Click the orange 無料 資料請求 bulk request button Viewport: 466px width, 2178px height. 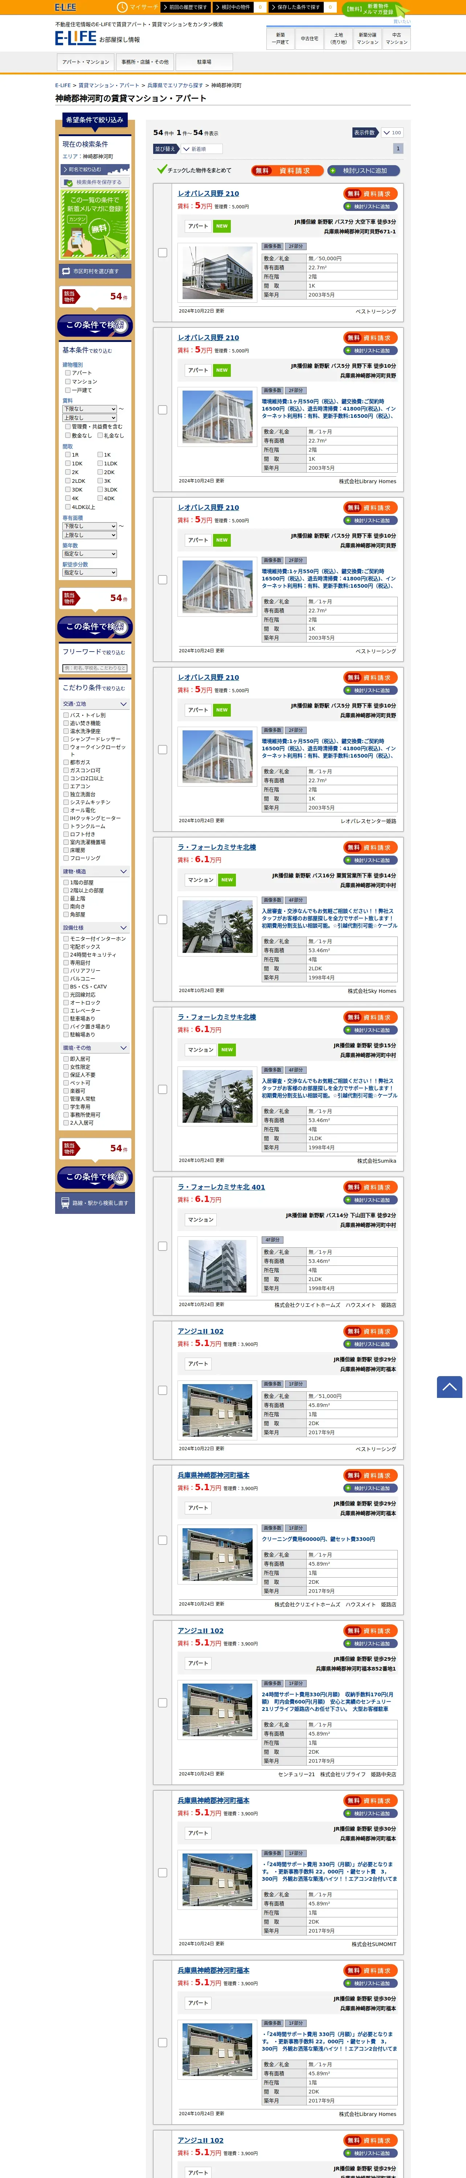tap(287, 171)
